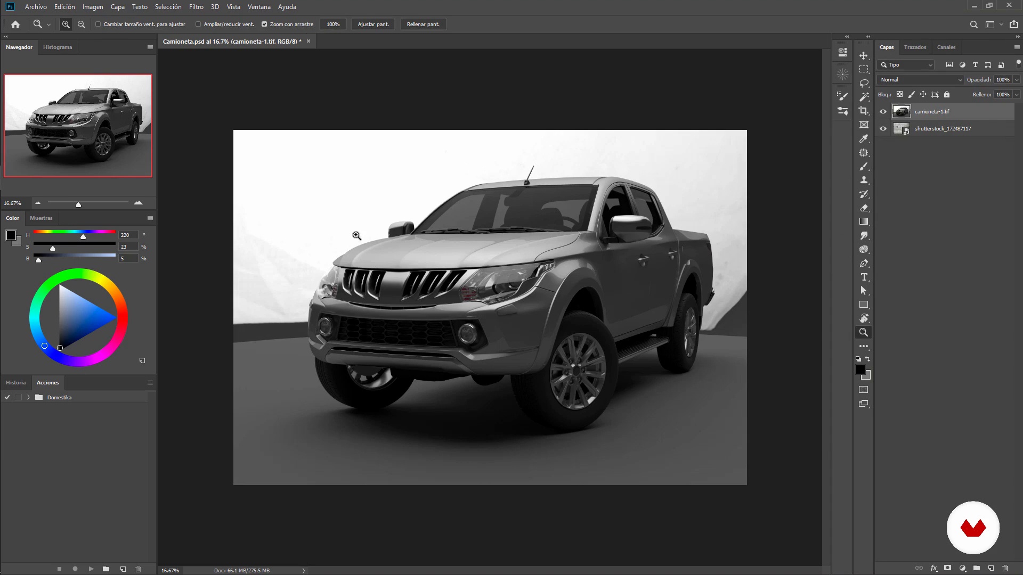Switch to the Historia tab
Screen dimensions: 1023x575
pos(15,383)
